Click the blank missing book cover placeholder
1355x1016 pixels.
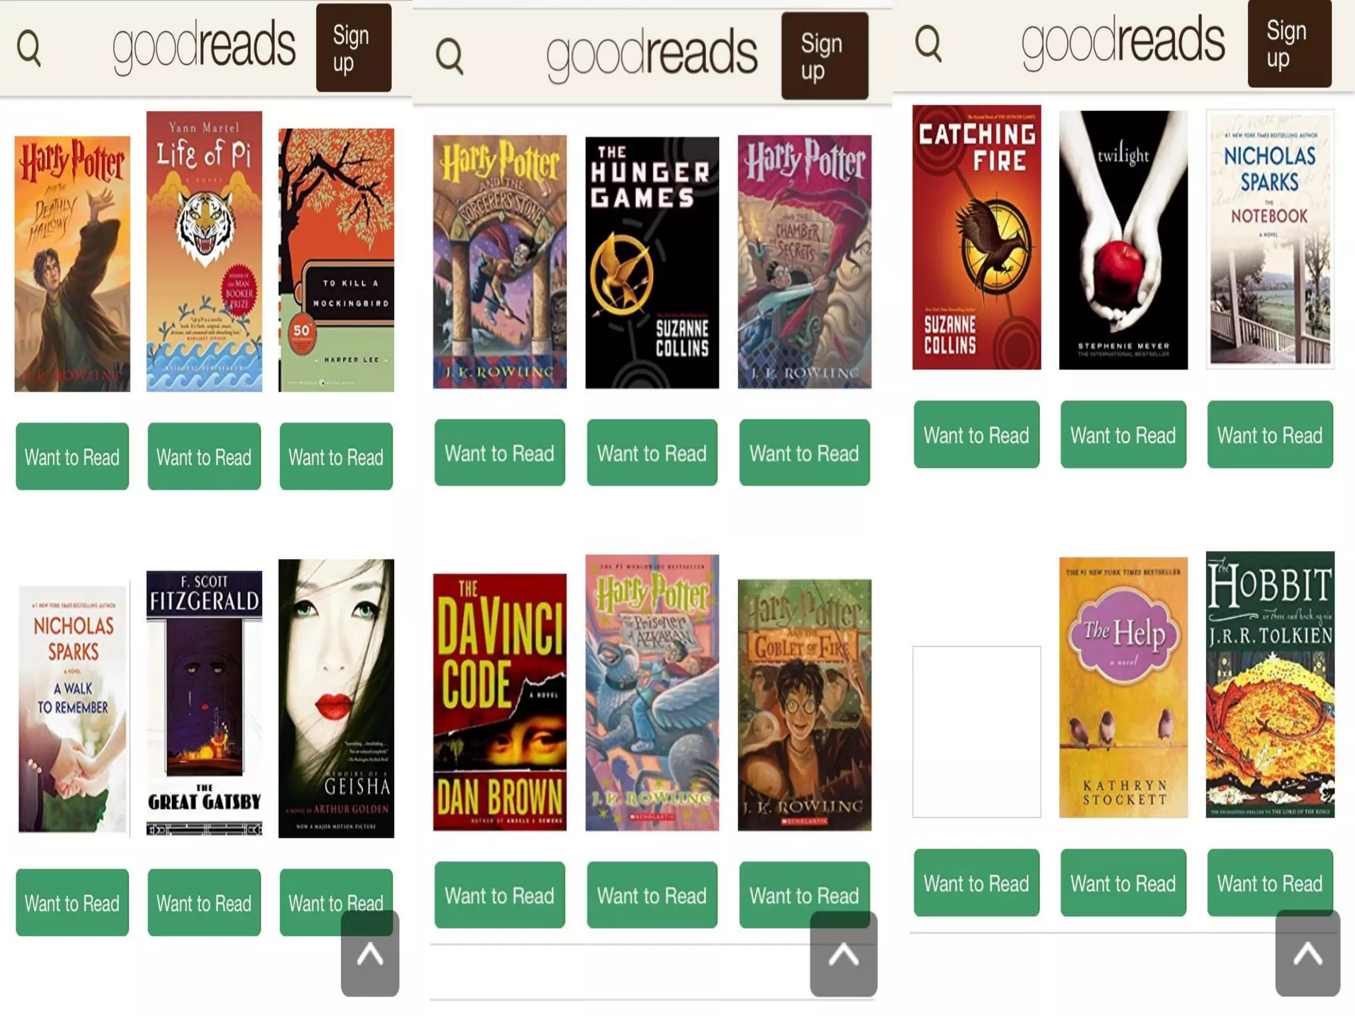pyautogui.click(x=977, y=732)
